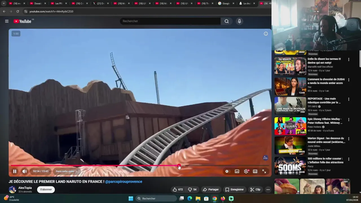Pause the video with the pause button
The height and width of the screenshot is (203, 361).
click(15, 171)
